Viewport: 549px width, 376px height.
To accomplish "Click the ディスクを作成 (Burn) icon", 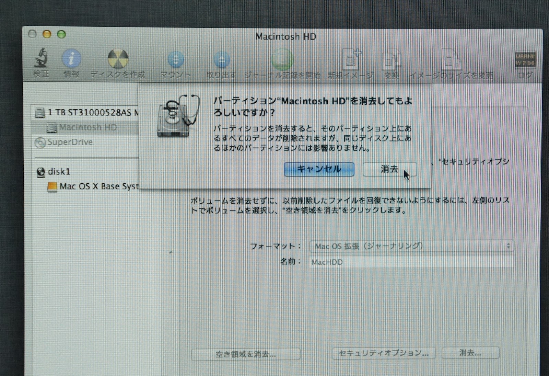I will (118, 59).
